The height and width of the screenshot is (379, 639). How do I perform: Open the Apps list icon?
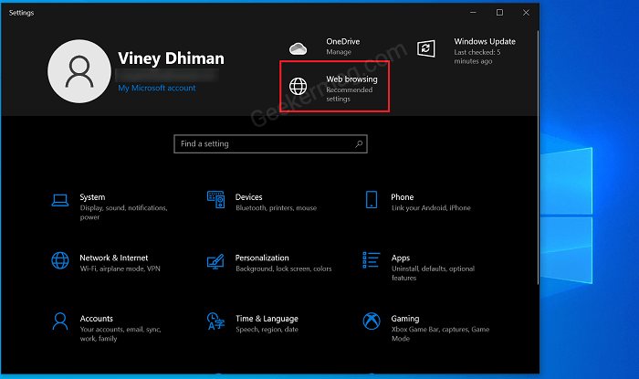(372, 260)
